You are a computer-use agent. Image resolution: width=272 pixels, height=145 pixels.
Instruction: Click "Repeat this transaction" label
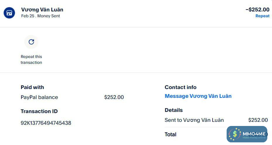(31, 59)
